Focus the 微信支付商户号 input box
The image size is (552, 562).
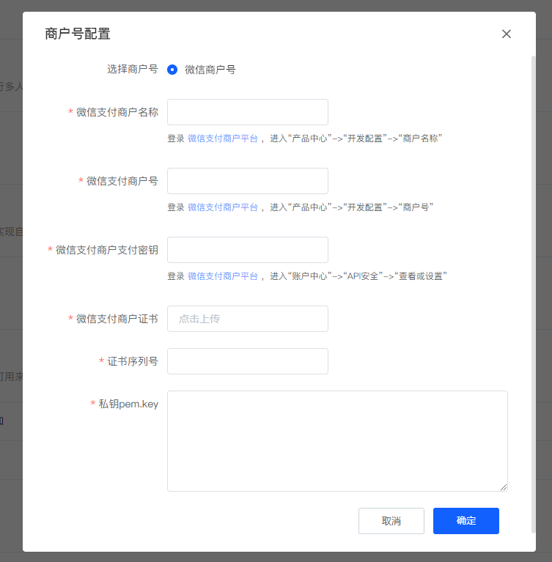click(247, 181)
